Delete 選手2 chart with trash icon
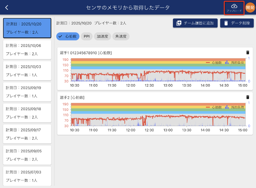This screenshot has height=188, width=256. (248, 97)
